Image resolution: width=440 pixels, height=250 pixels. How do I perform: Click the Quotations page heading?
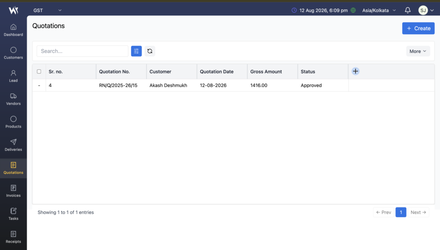[49, 26]
